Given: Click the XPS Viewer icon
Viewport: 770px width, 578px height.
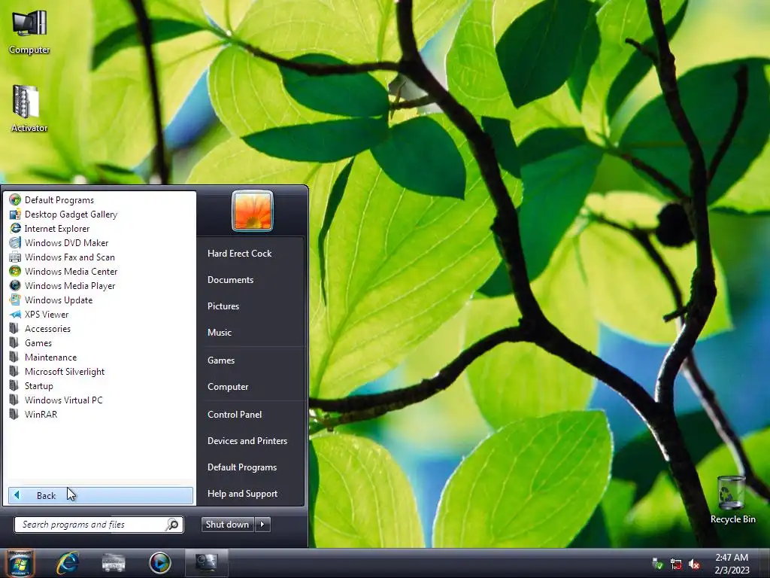Looking at the screenshot, I should [15, 314].
